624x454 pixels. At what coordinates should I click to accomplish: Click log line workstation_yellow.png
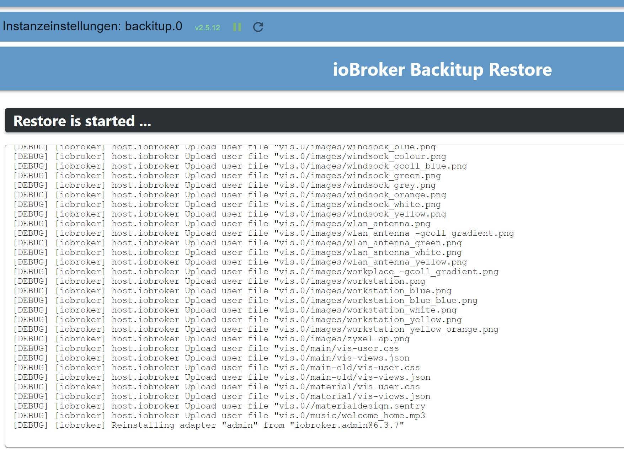point(238,320)
